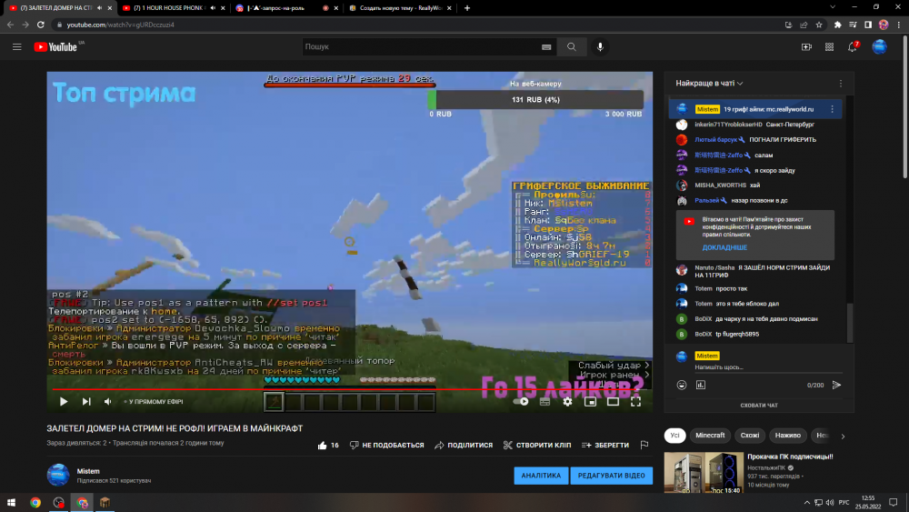Open options for pinned Mistem message

(x=832, y=109)
